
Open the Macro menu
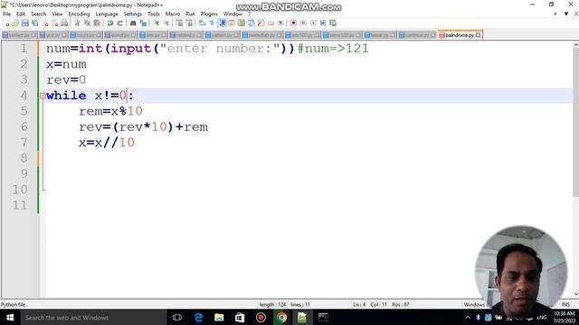click(173, 14)
